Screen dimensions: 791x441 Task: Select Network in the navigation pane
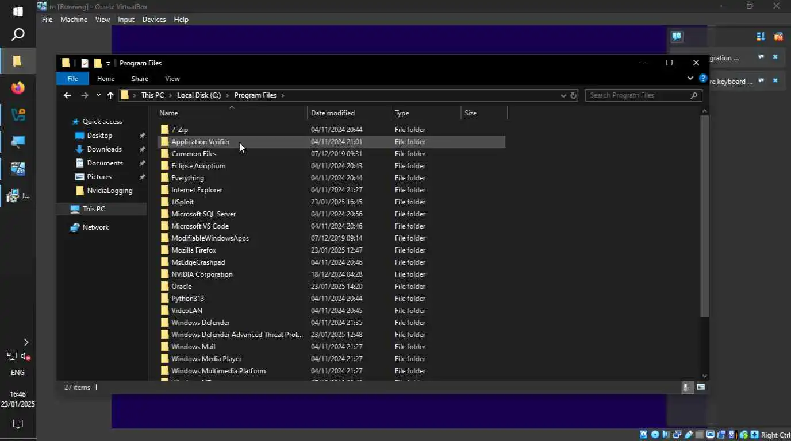click(x=95, y=227)
